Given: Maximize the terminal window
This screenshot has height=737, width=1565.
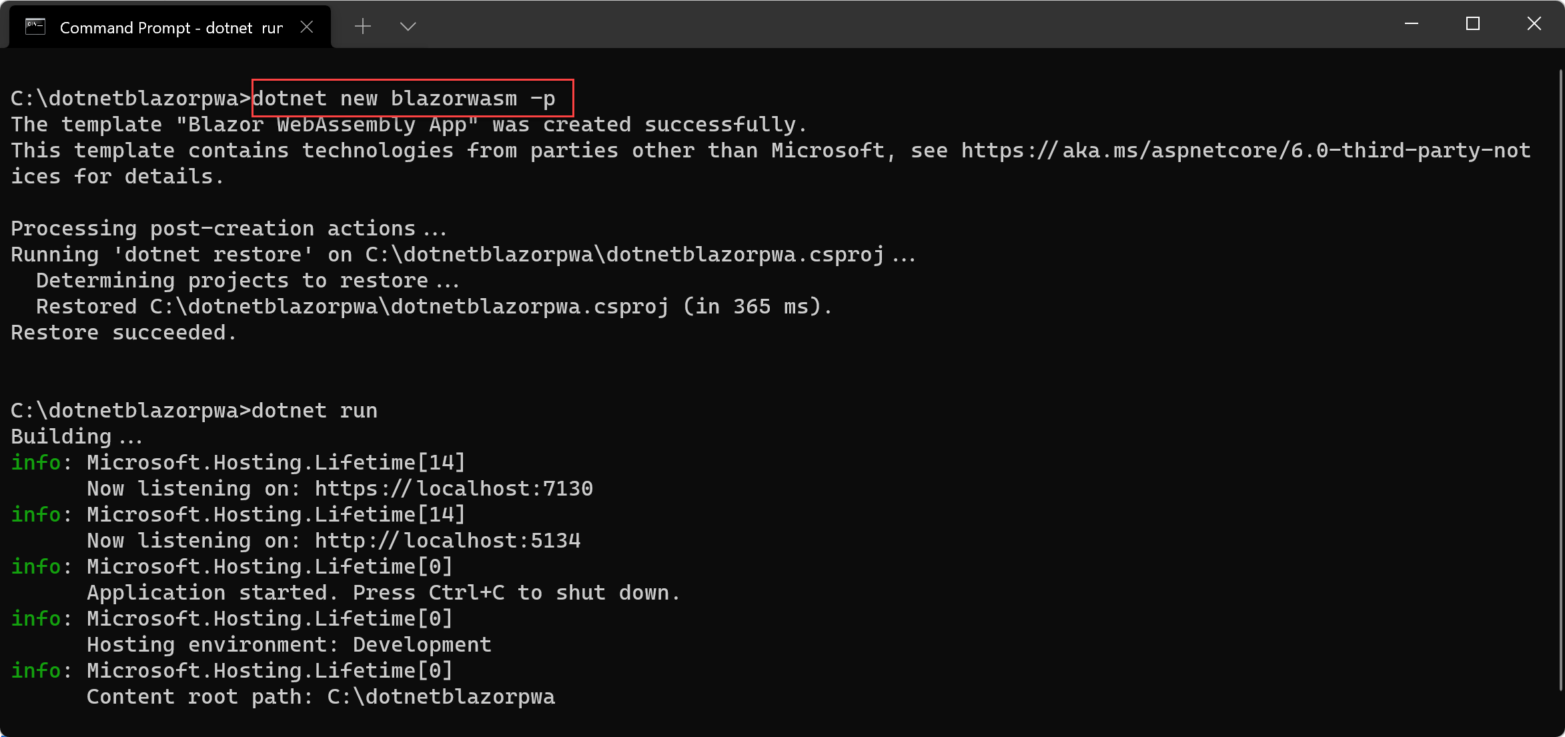Looking at the screenshot, I should [x=1473, y=24].
